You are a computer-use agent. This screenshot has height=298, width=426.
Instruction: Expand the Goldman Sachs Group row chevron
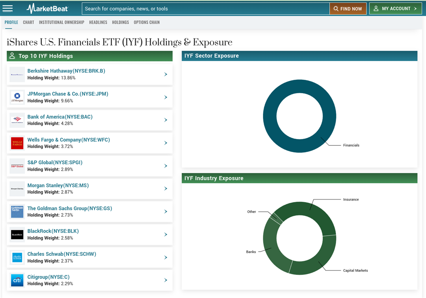(x=165, y=212)
